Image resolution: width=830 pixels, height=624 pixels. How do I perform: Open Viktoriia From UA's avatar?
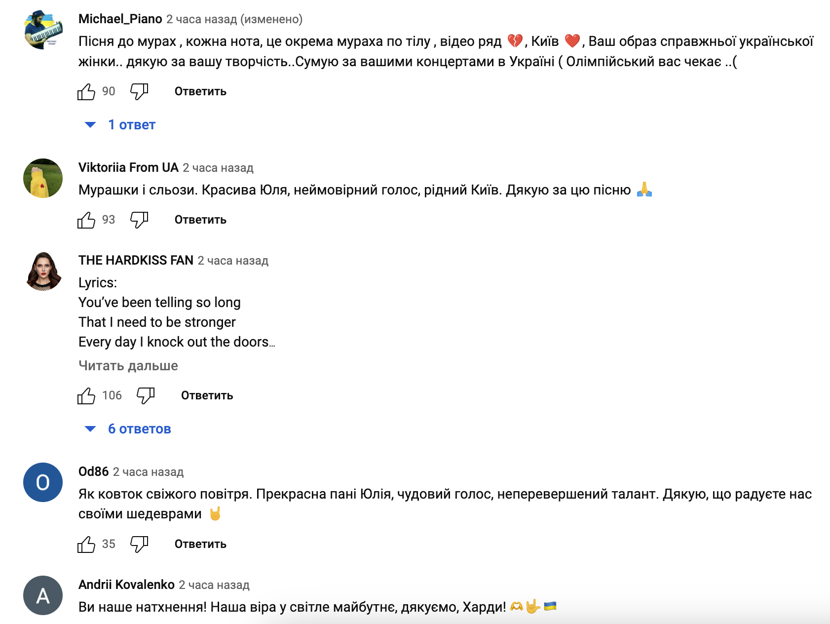click(43, 178)
